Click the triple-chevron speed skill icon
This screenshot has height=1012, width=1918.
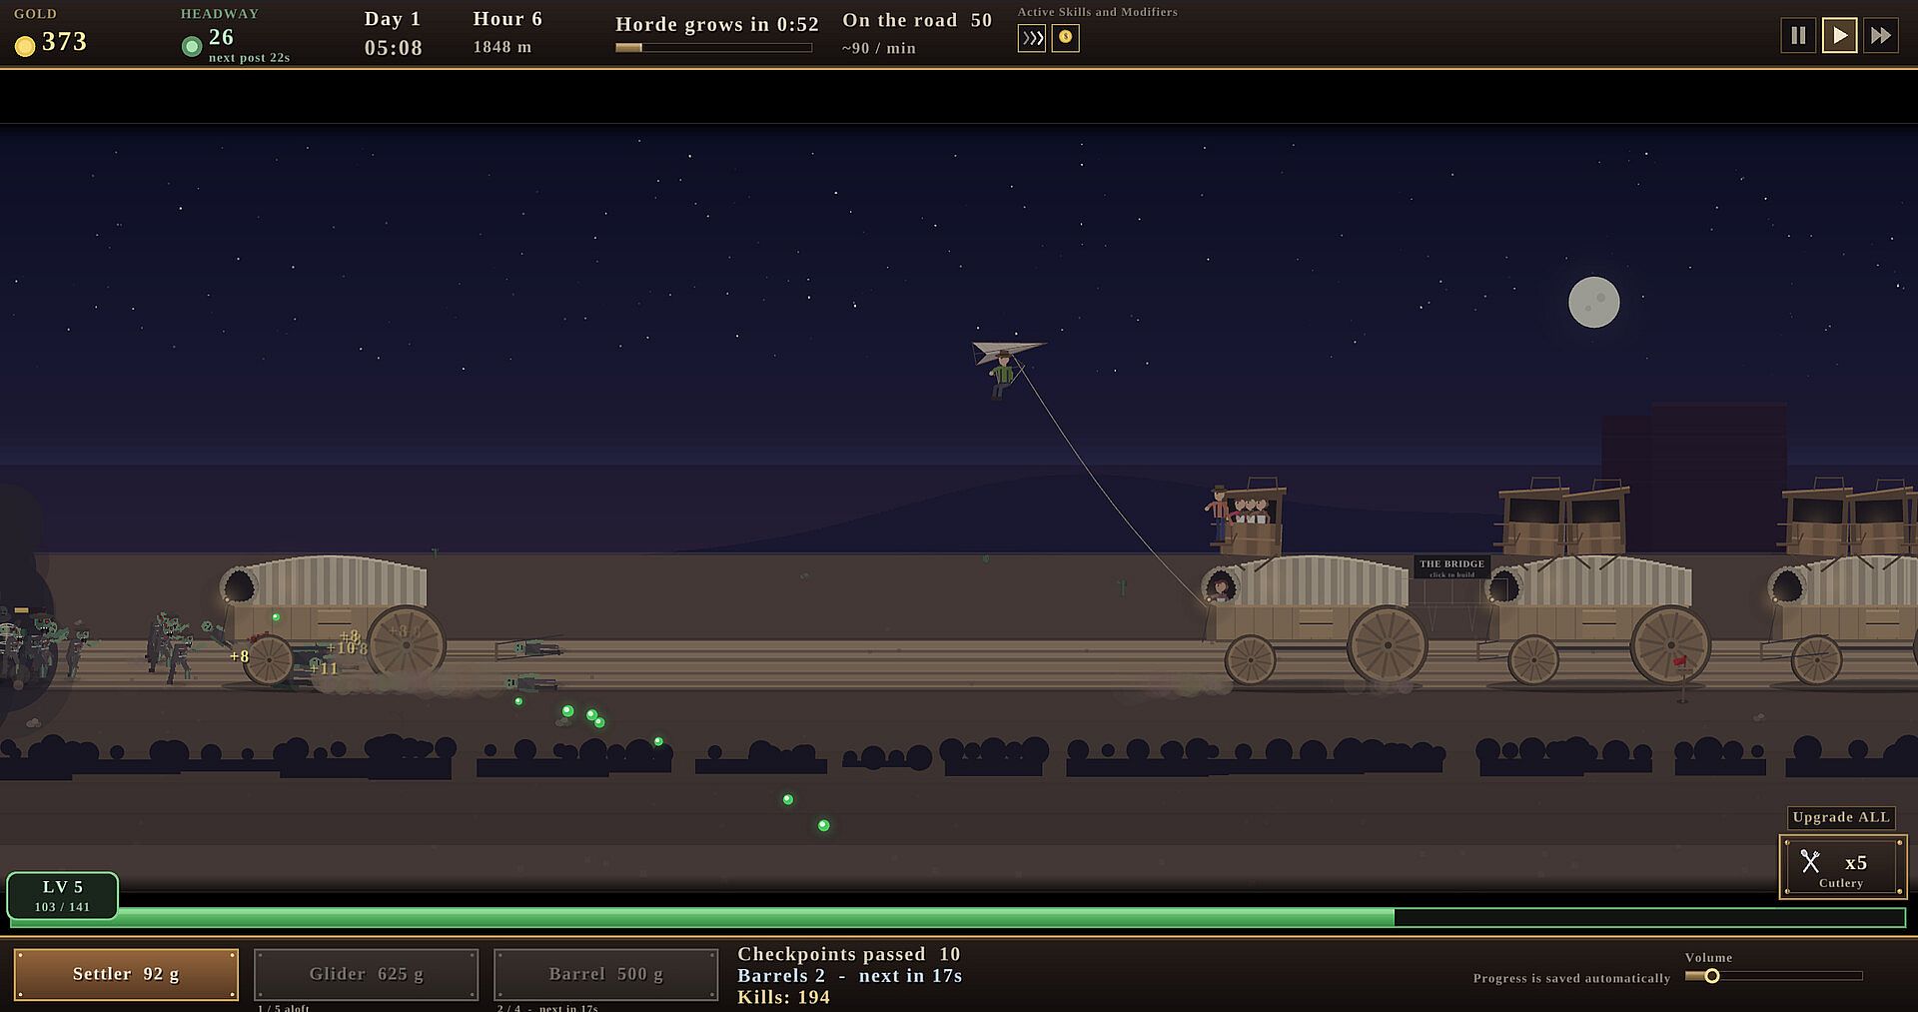[x=1032, y=38]
